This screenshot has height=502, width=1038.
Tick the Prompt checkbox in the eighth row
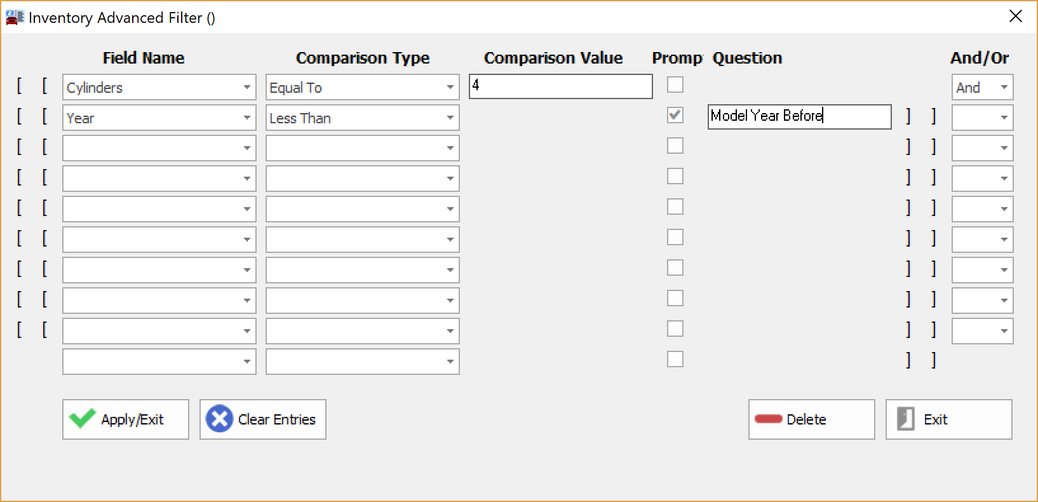(675, 298)
